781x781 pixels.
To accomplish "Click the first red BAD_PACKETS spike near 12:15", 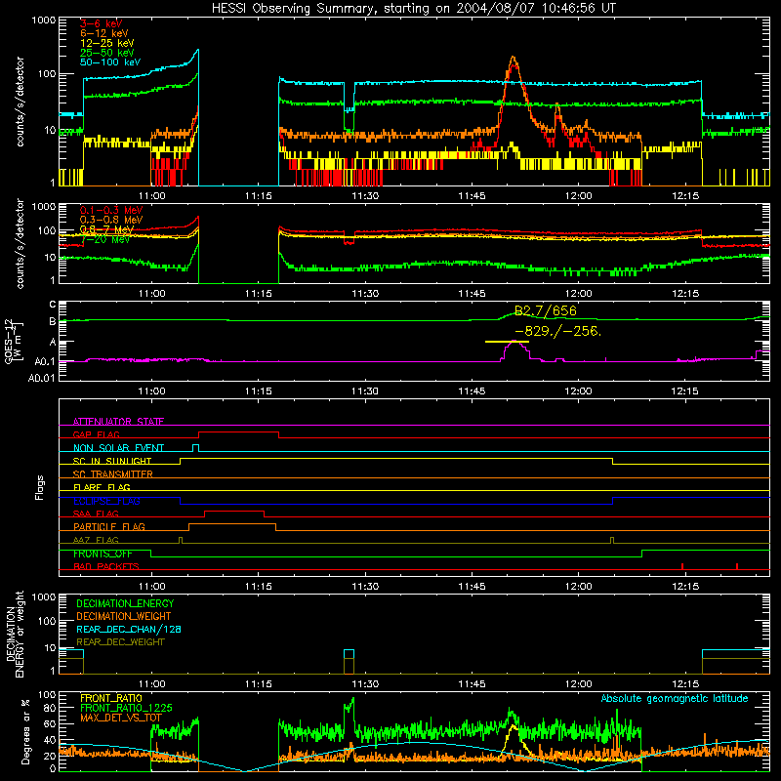I will (x=681, y=566).
